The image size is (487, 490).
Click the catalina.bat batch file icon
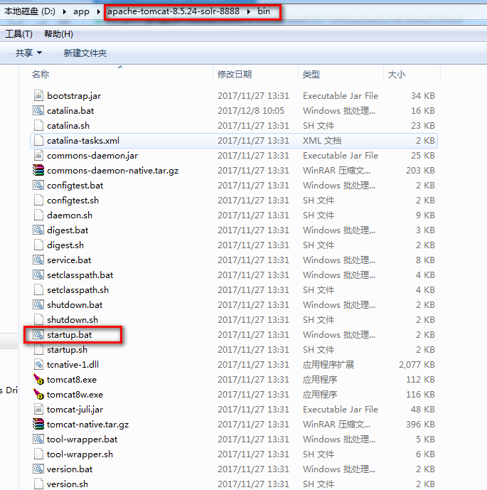(38, 110)
